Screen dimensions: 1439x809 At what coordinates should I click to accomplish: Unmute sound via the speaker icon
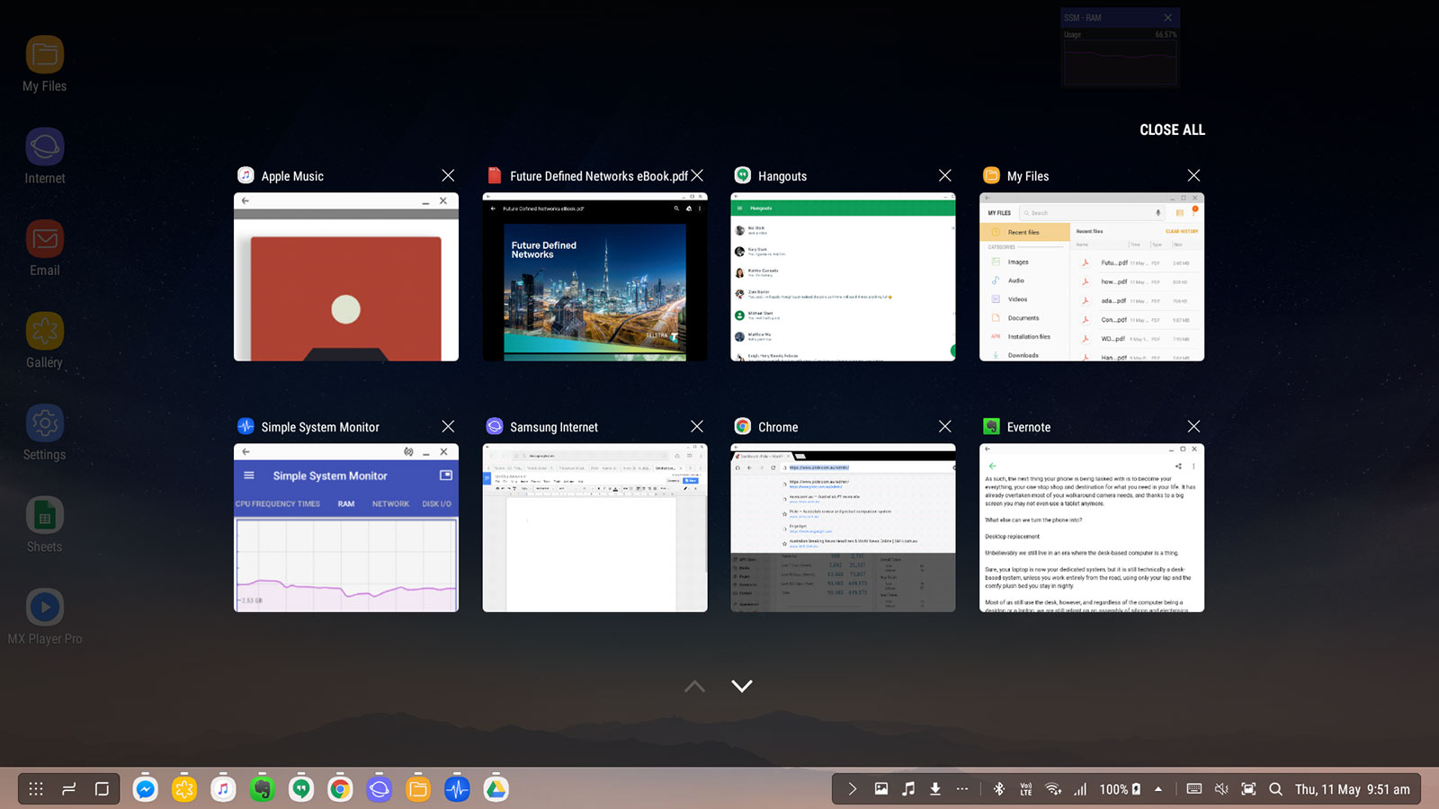pyautogui.click(x=1221, y=789)
